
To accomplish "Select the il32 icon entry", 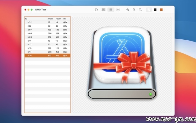I will [x=47, y=26].
